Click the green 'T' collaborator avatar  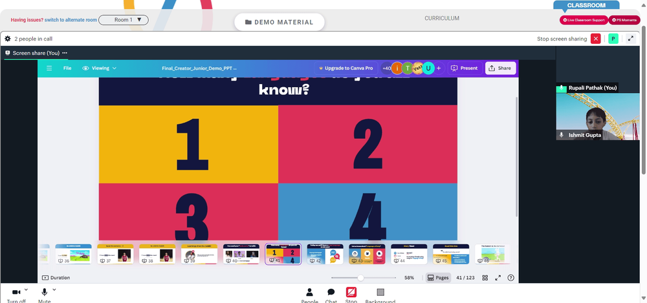[x=408, y=68]
